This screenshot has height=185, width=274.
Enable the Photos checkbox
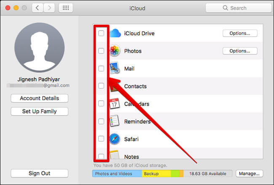[101, 51]
